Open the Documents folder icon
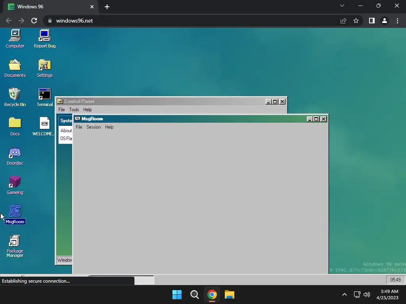406x304 pixels. pos(15,68)
